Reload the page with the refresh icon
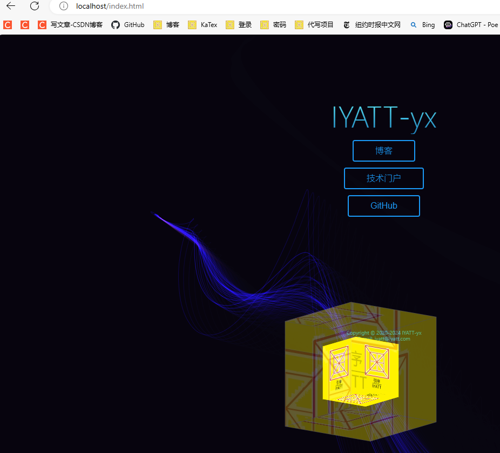500x453 pixels. [35, 6]
